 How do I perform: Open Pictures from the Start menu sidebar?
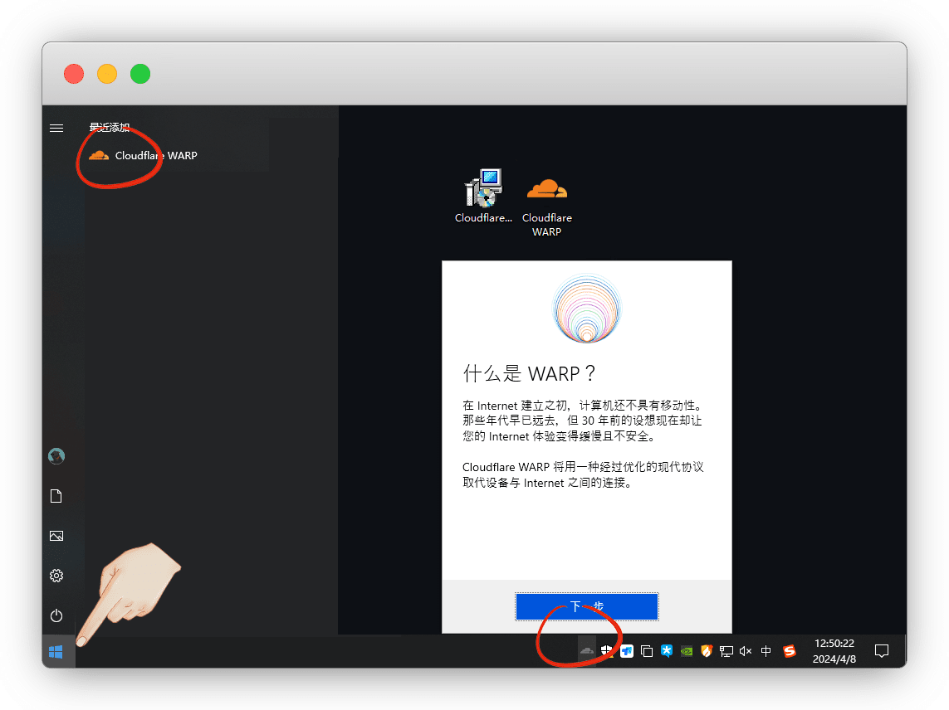[x=56, y=536]
